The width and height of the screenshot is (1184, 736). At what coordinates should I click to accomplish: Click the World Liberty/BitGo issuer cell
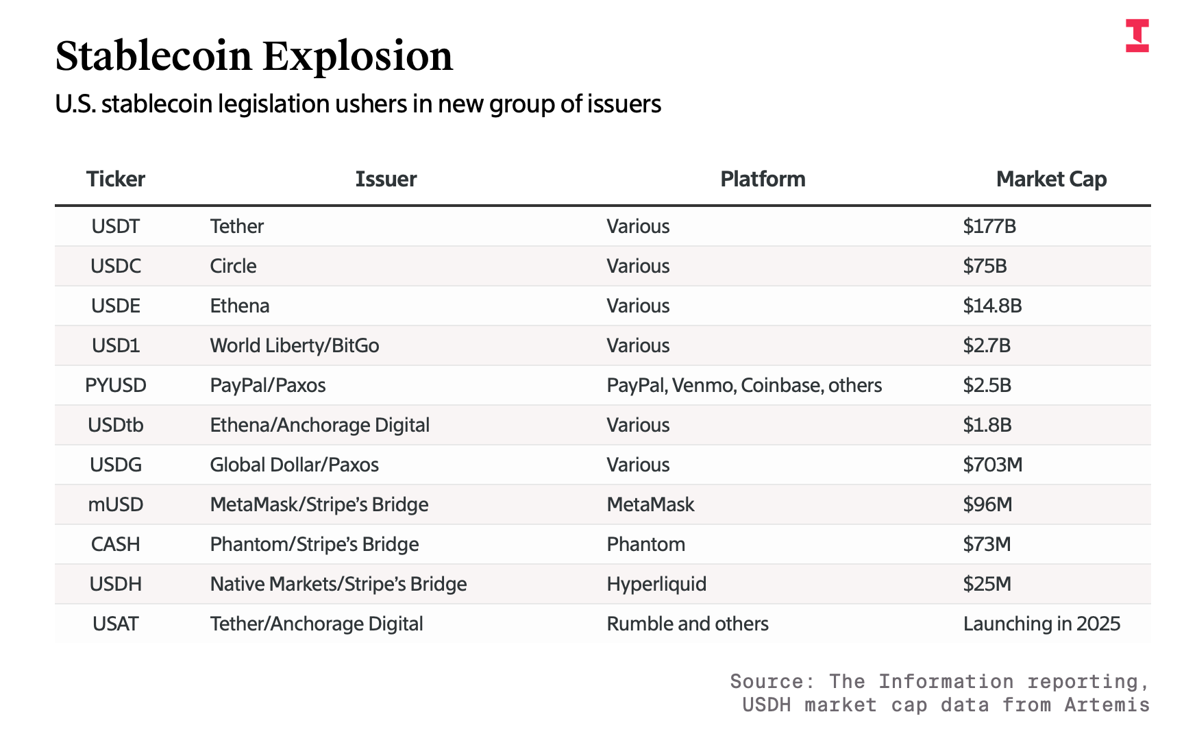coord(294,345)
